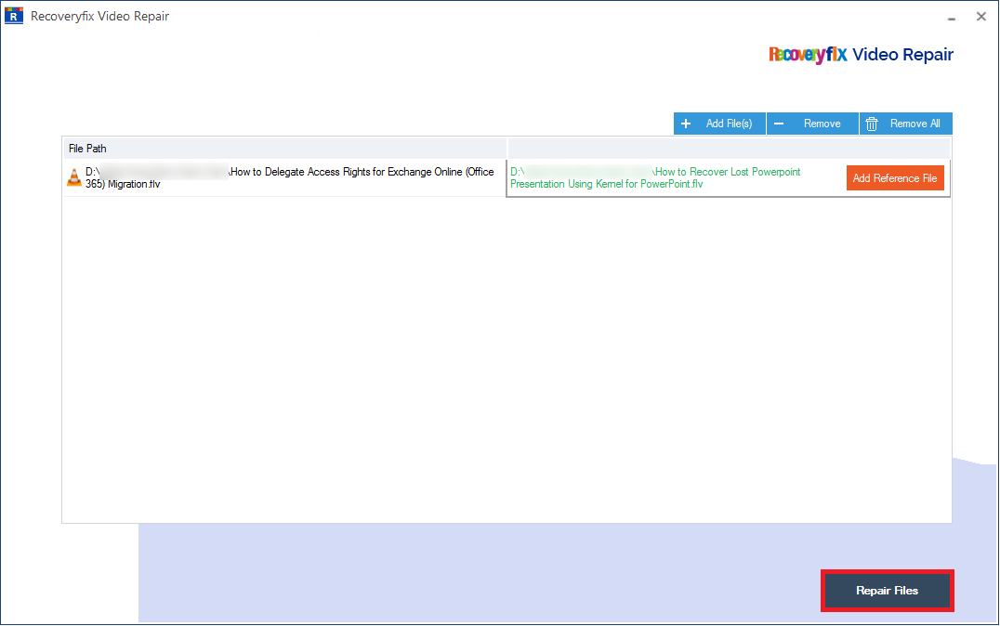Click the minus icon on Remove
The height and width of the screenshot is (626, 1000).
tap(779, 124)
